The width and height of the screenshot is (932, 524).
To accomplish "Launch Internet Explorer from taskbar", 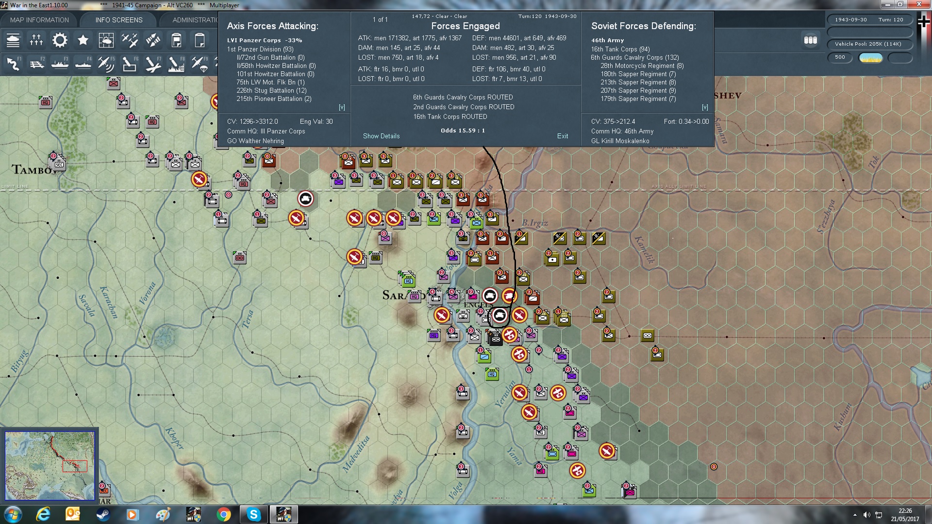I will [44, 514].
